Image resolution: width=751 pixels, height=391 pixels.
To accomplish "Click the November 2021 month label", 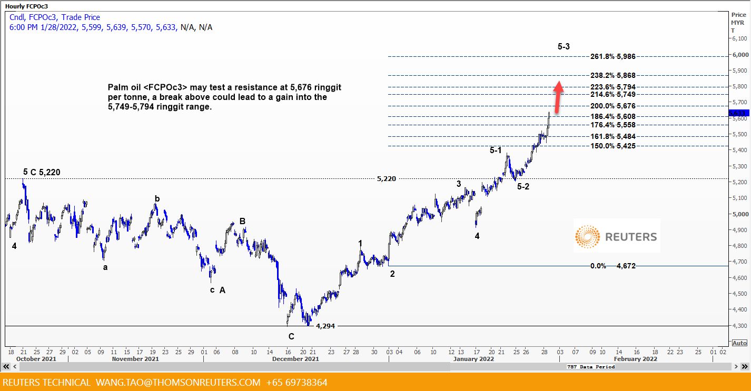I will [x=136, y=359].
